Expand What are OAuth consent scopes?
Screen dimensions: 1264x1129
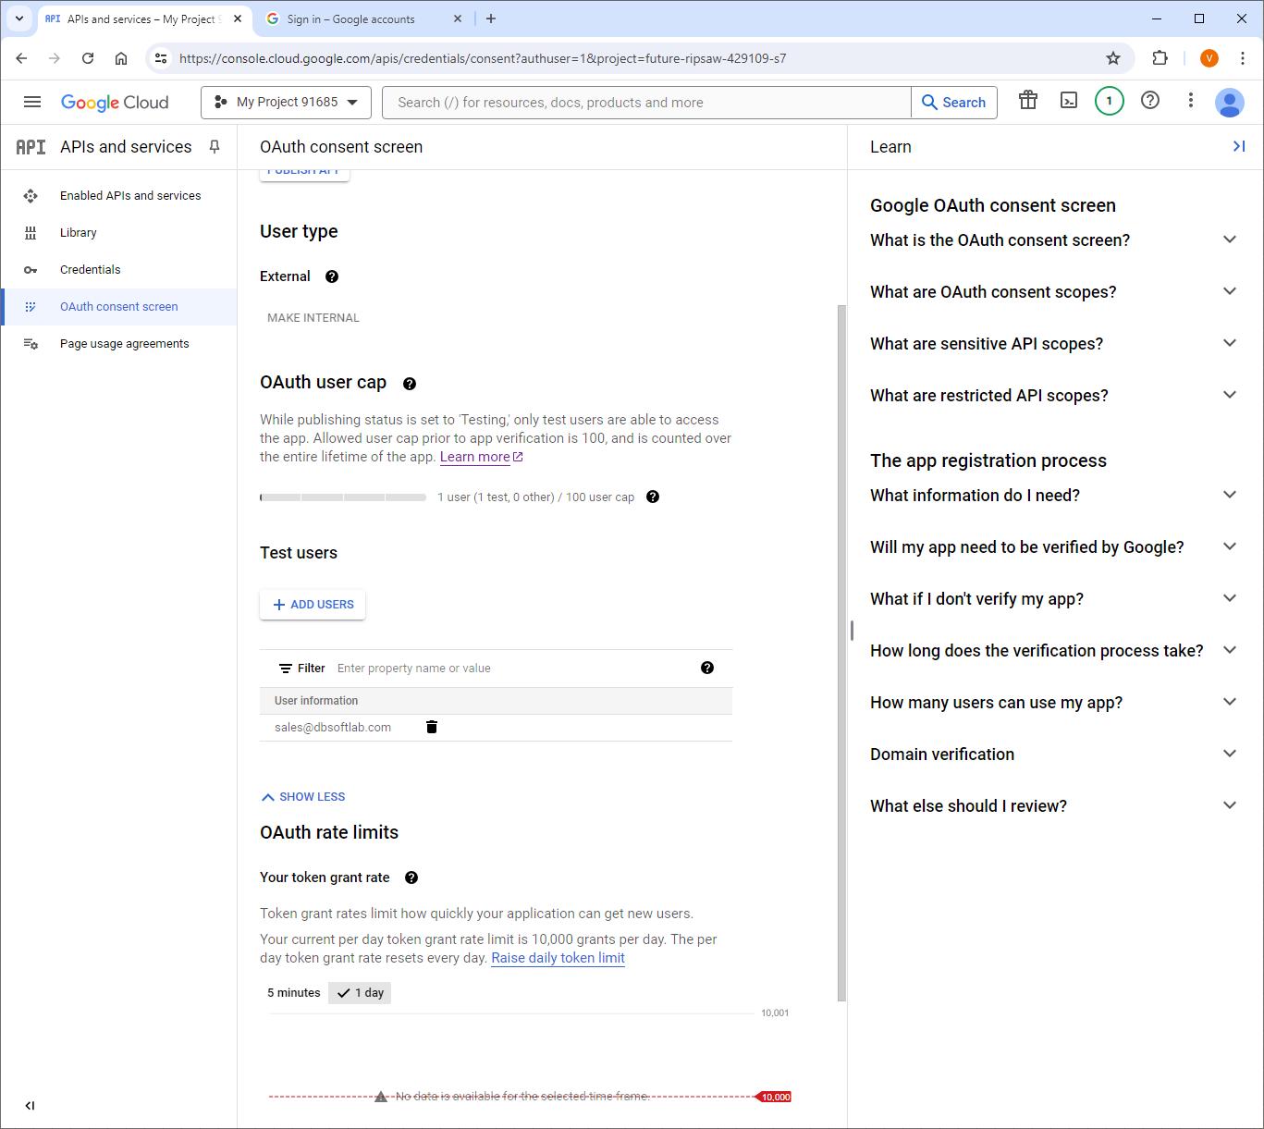[1053, 292]
